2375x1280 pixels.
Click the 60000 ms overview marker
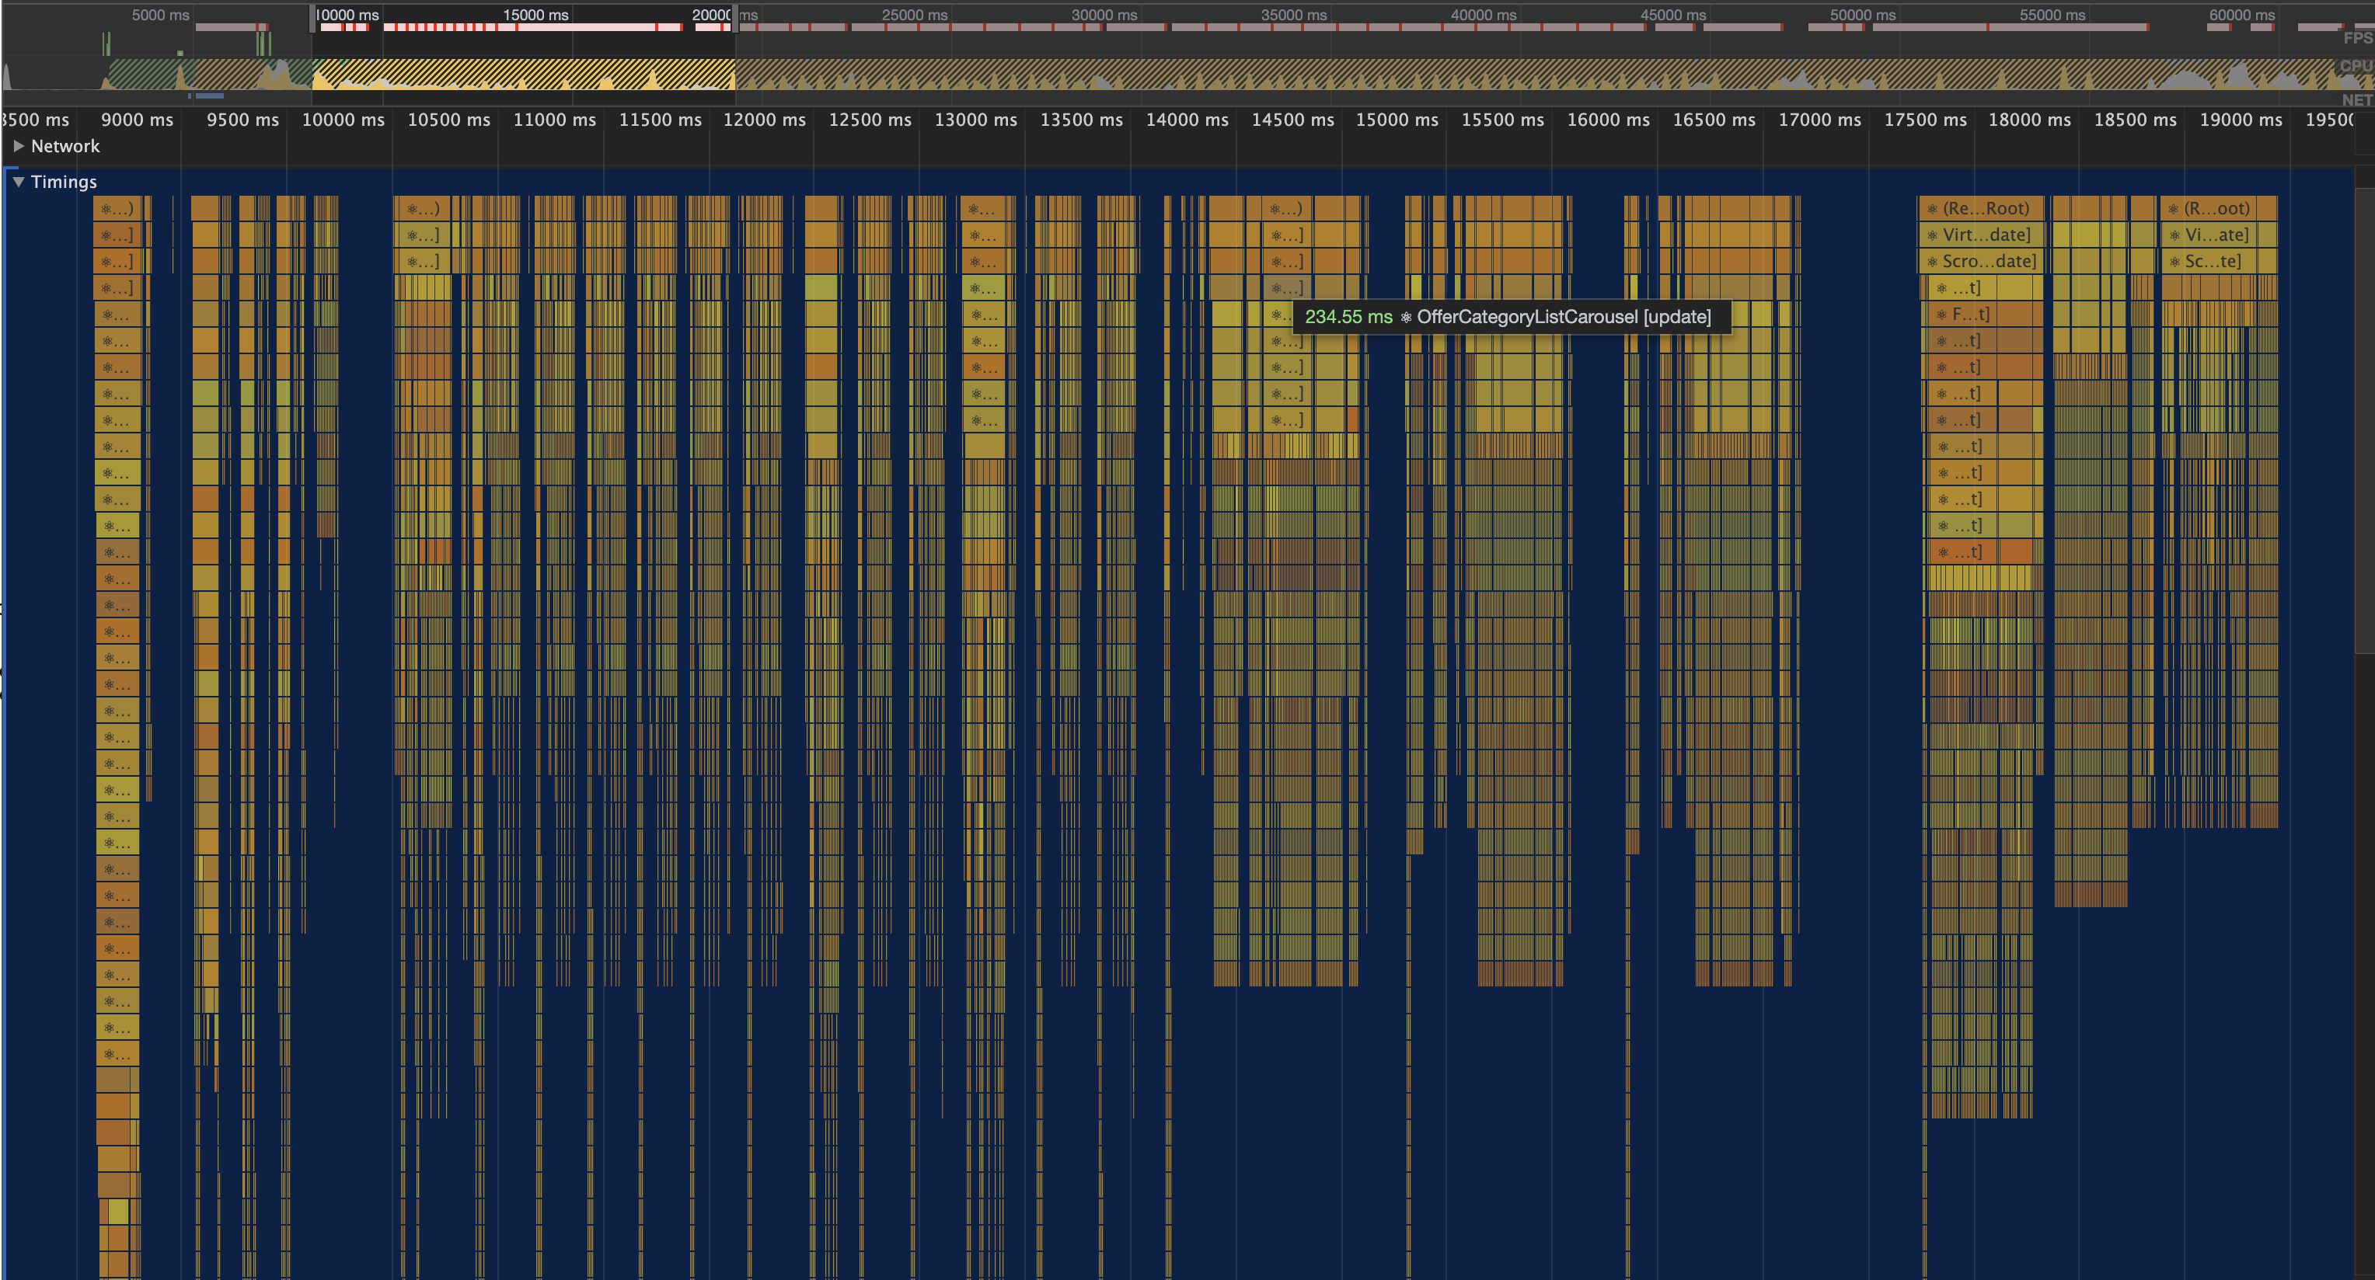point(2242,15)
